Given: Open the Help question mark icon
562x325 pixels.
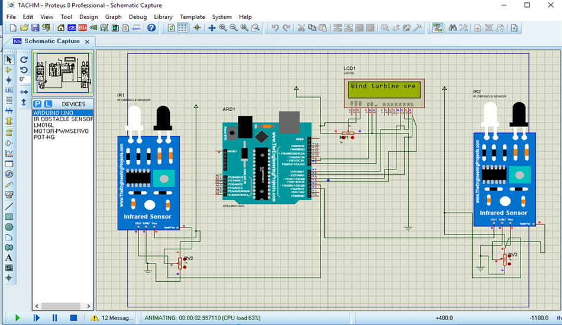Looking at the screenshot, I should pos(151,28).
